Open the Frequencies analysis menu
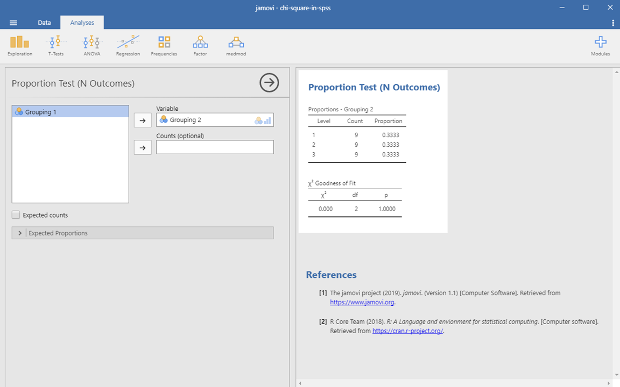This screenshot has height=387, width=620. (164, 46)
